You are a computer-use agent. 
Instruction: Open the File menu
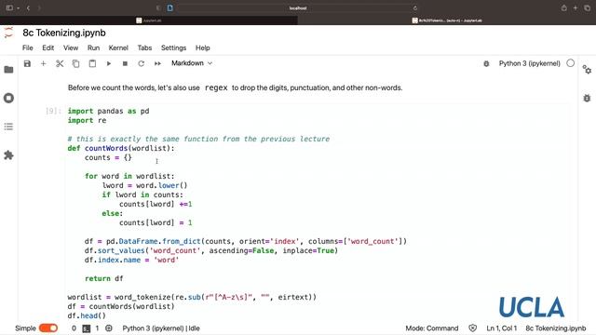(x=28, y=47)
